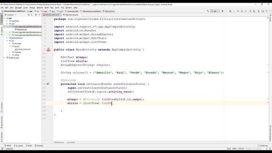This screenshot has width=272, height=153.
Task: Open the Build tool window button
Action: [x=29, y=145]
